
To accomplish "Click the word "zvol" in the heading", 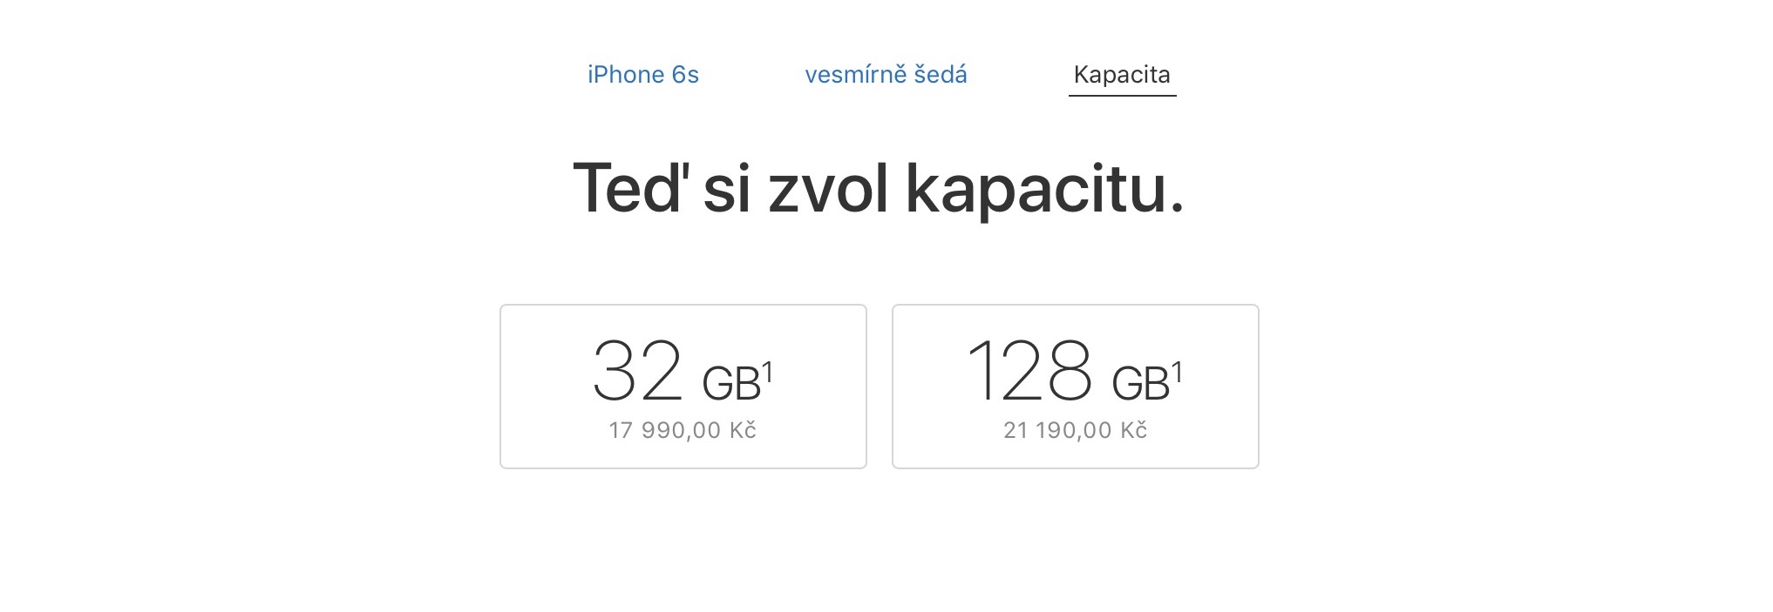I will 828,190.
